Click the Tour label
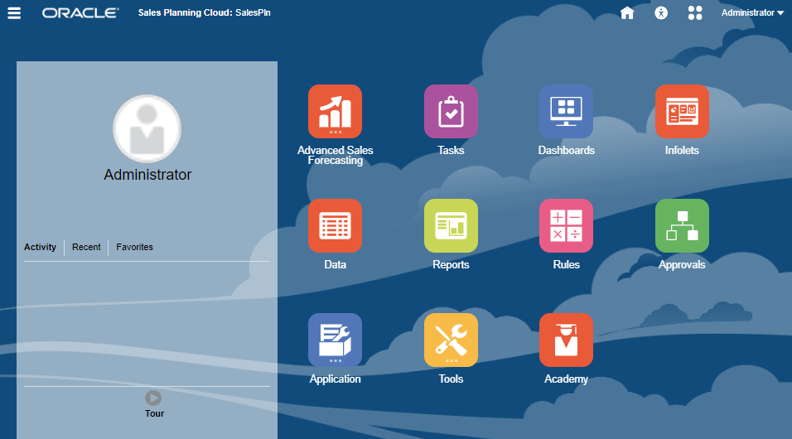 pyautogui.click(x=154, y=413)
